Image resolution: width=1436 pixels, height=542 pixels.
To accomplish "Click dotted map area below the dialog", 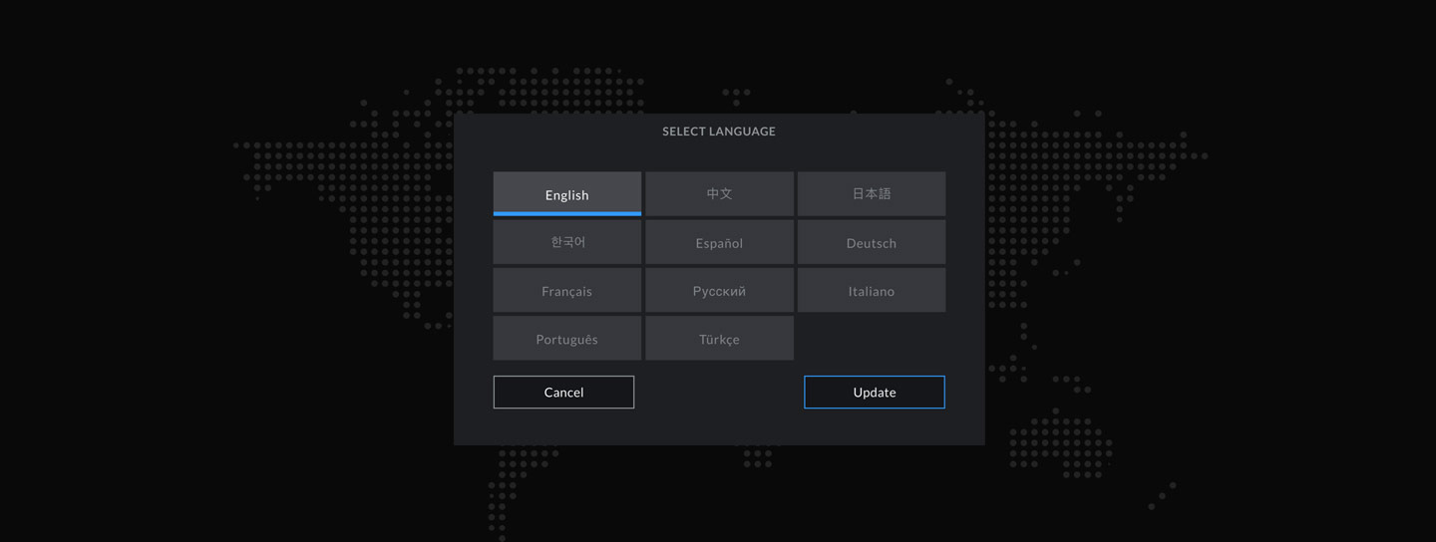I will pos(758,458).
